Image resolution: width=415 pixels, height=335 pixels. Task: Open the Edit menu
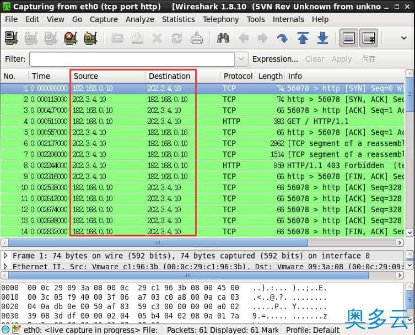pyautogui.click(x=32, y=19)
